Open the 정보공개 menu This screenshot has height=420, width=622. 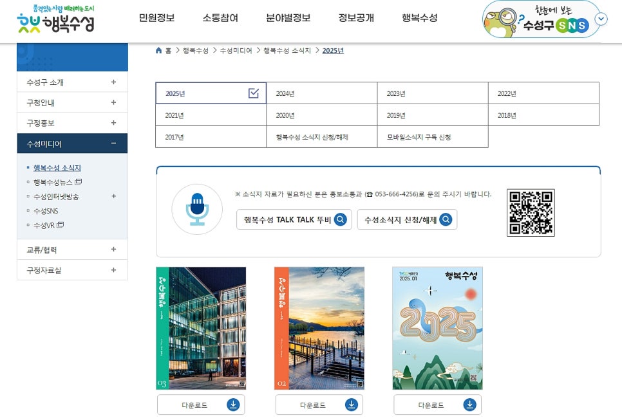coord(356,18)
